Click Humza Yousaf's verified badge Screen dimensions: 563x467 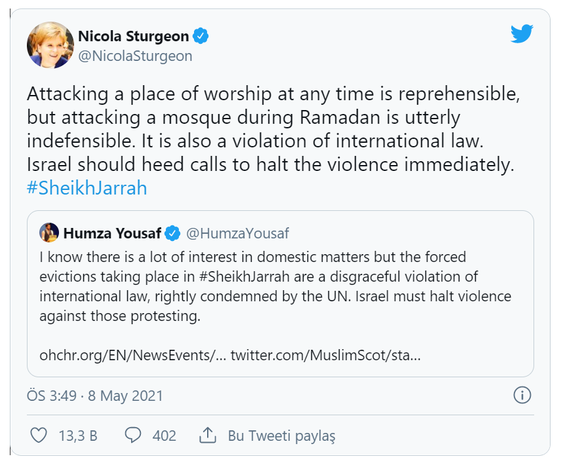coord(173,233)
